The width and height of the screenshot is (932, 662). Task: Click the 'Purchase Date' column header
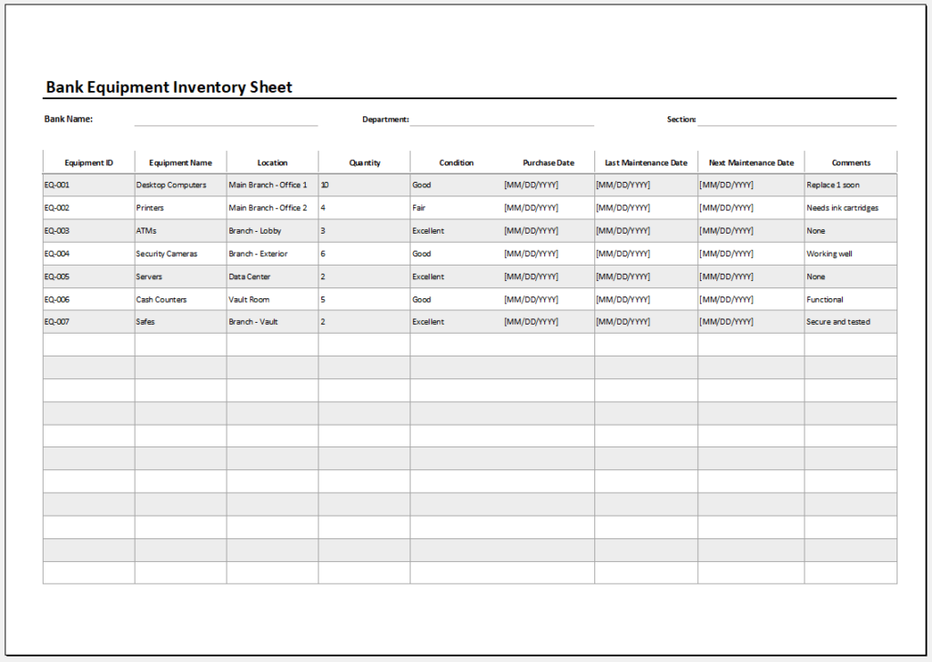point(549,163)
